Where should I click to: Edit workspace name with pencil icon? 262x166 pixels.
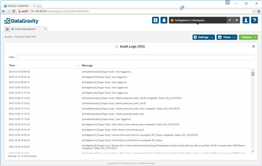[230, 20]
